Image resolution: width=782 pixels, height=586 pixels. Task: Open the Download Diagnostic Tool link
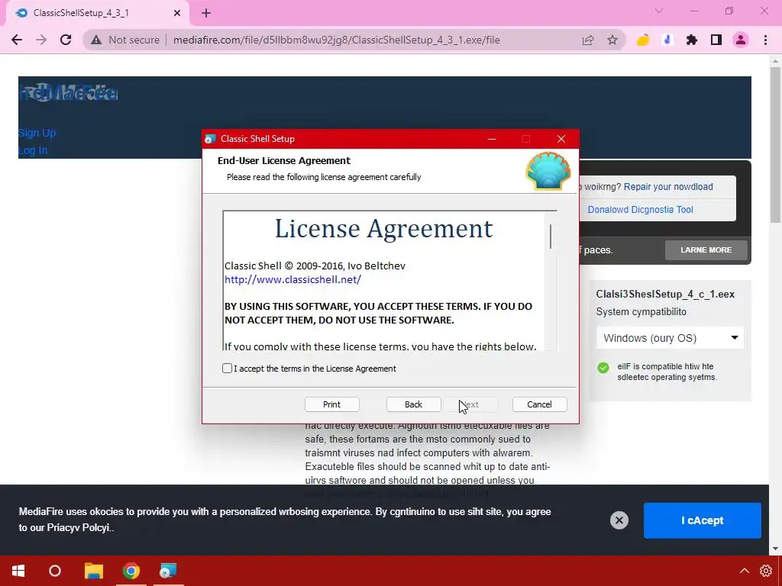coord(641,210)
